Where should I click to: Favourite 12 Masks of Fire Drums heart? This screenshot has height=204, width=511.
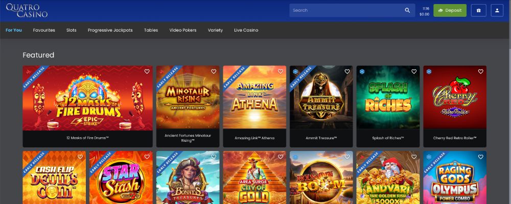pos(147,71)
